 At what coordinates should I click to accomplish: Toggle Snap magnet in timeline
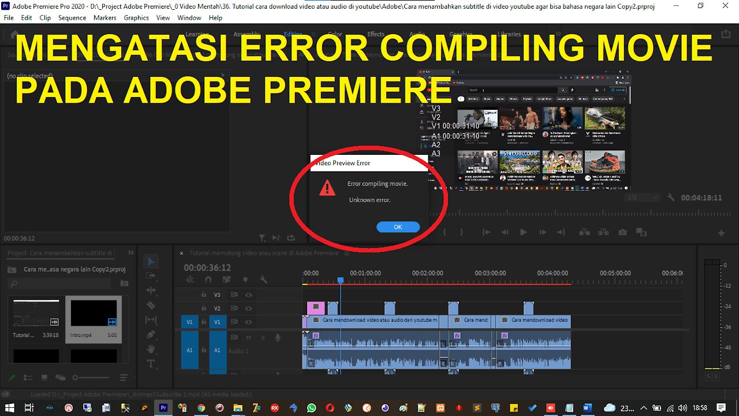[x=208, y=280]
